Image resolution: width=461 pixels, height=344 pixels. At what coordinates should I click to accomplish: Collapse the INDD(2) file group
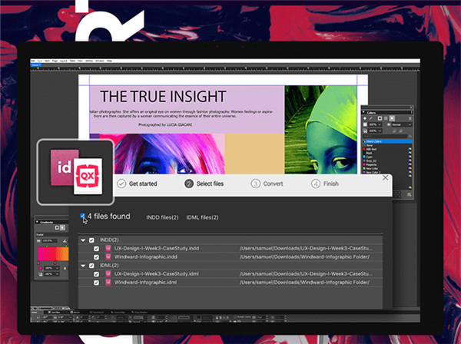(x=83, y=240)
